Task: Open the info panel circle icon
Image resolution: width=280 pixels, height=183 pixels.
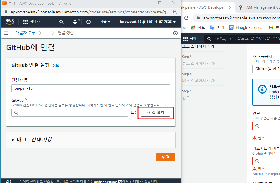Action: pyautogui.click(x=175, y=33)
